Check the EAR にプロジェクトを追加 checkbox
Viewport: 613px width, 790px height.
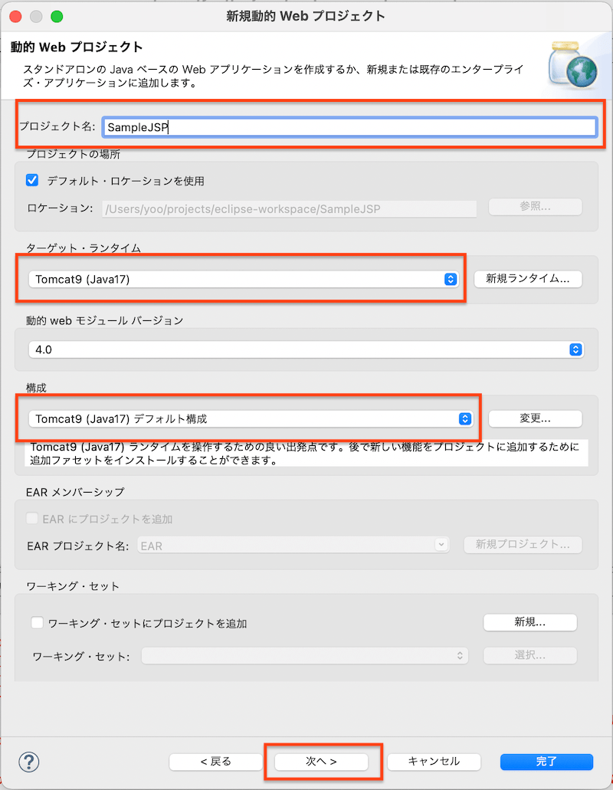32,519
